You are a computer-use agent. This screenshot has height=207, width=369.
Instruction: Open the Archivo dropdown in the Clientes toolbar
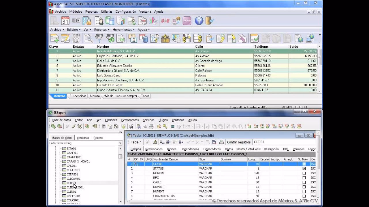(57, 30)
